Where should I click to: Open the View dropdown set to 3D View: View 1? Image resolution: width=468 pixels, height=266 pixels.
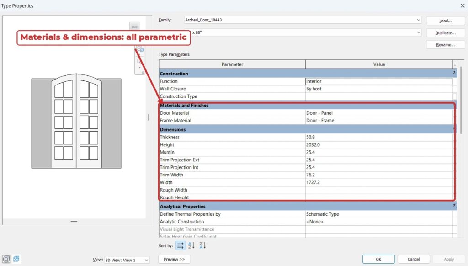(127, 260)
